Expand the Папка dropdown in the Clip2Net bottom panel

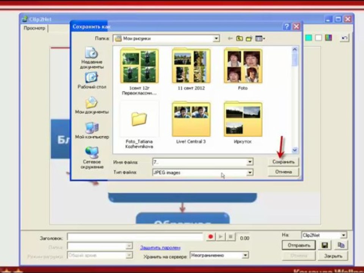(129, 246)
